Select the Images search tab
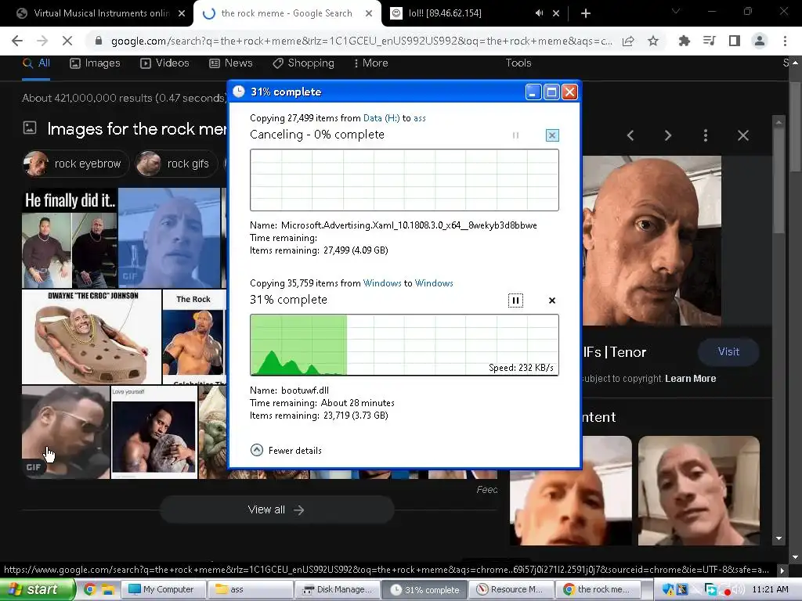Viewport: 802px width, 601px height. pos(95,63)
